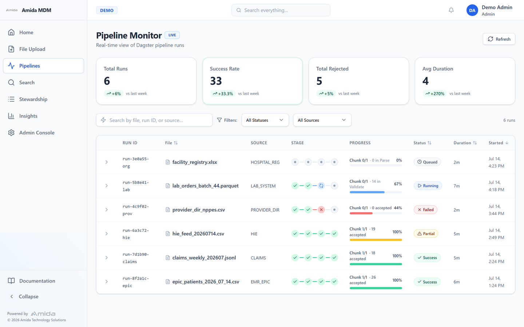Click the Documentation book icon

coord(11,281)
